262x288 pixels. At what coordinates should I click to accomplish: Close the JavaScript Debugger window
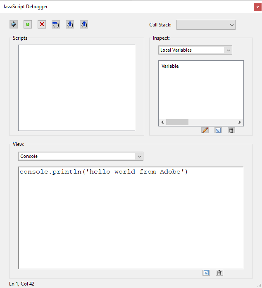pos(257,7)
